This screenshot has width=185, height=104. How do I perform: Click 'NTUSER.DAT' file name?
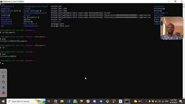(x=56, y=6)
